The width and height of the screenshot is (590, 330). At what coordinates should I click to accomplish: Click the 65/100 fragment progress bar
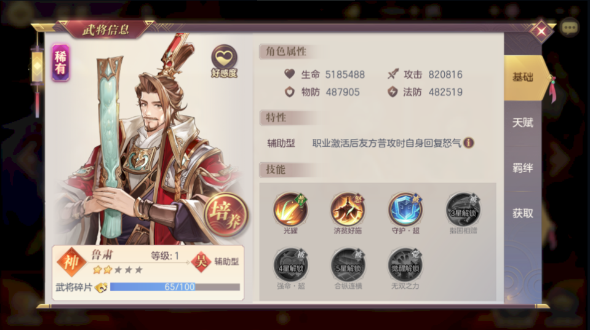tap(175, 287)
